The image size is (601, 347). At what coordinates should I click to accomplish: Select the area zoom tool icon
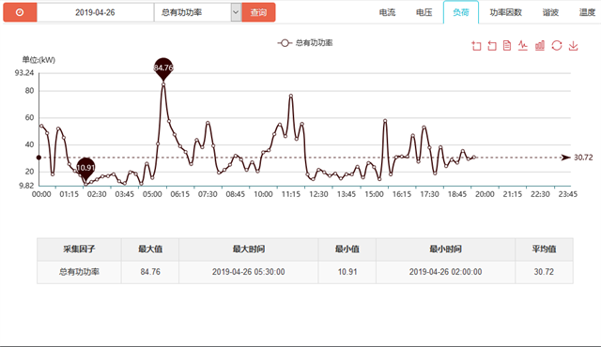[x=476, y=46]
